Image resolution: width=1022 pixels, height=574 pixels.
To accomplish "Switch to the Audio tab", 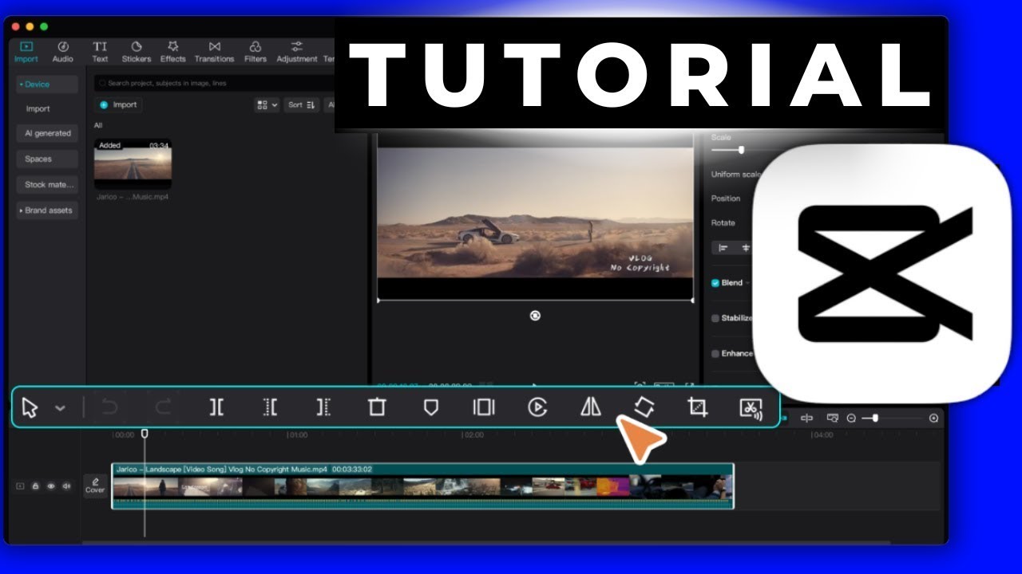I will pos(62,52).
